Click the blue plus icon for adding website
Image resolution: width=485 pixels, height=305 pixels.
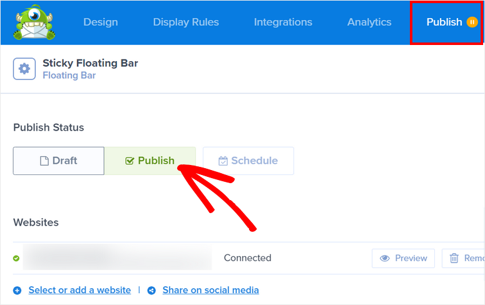[17, 291]
